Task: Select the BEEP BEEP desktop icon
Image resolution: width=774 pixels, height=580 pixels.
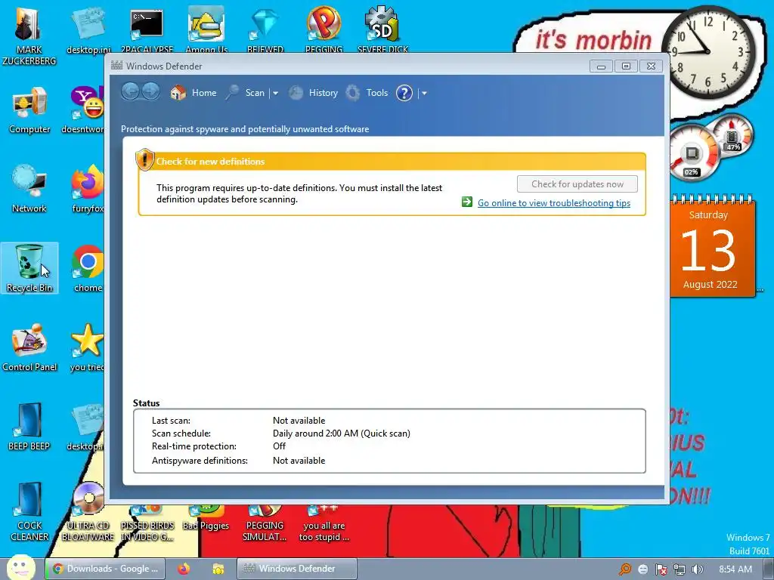Action: click(29, 427)
